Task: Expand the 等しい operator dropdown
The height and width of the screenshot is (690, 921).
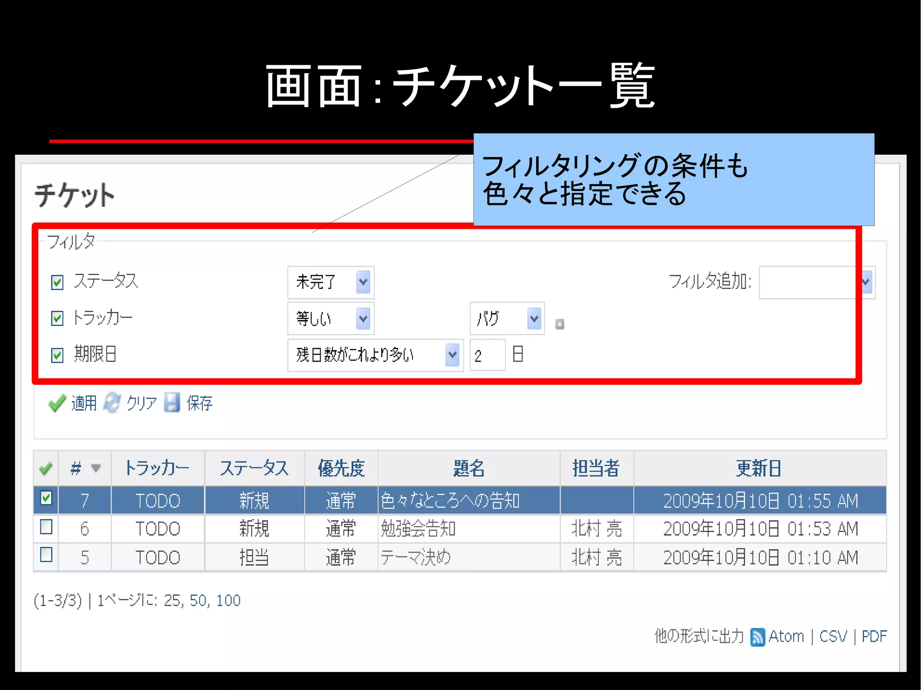Action: [x=331, y=319]
